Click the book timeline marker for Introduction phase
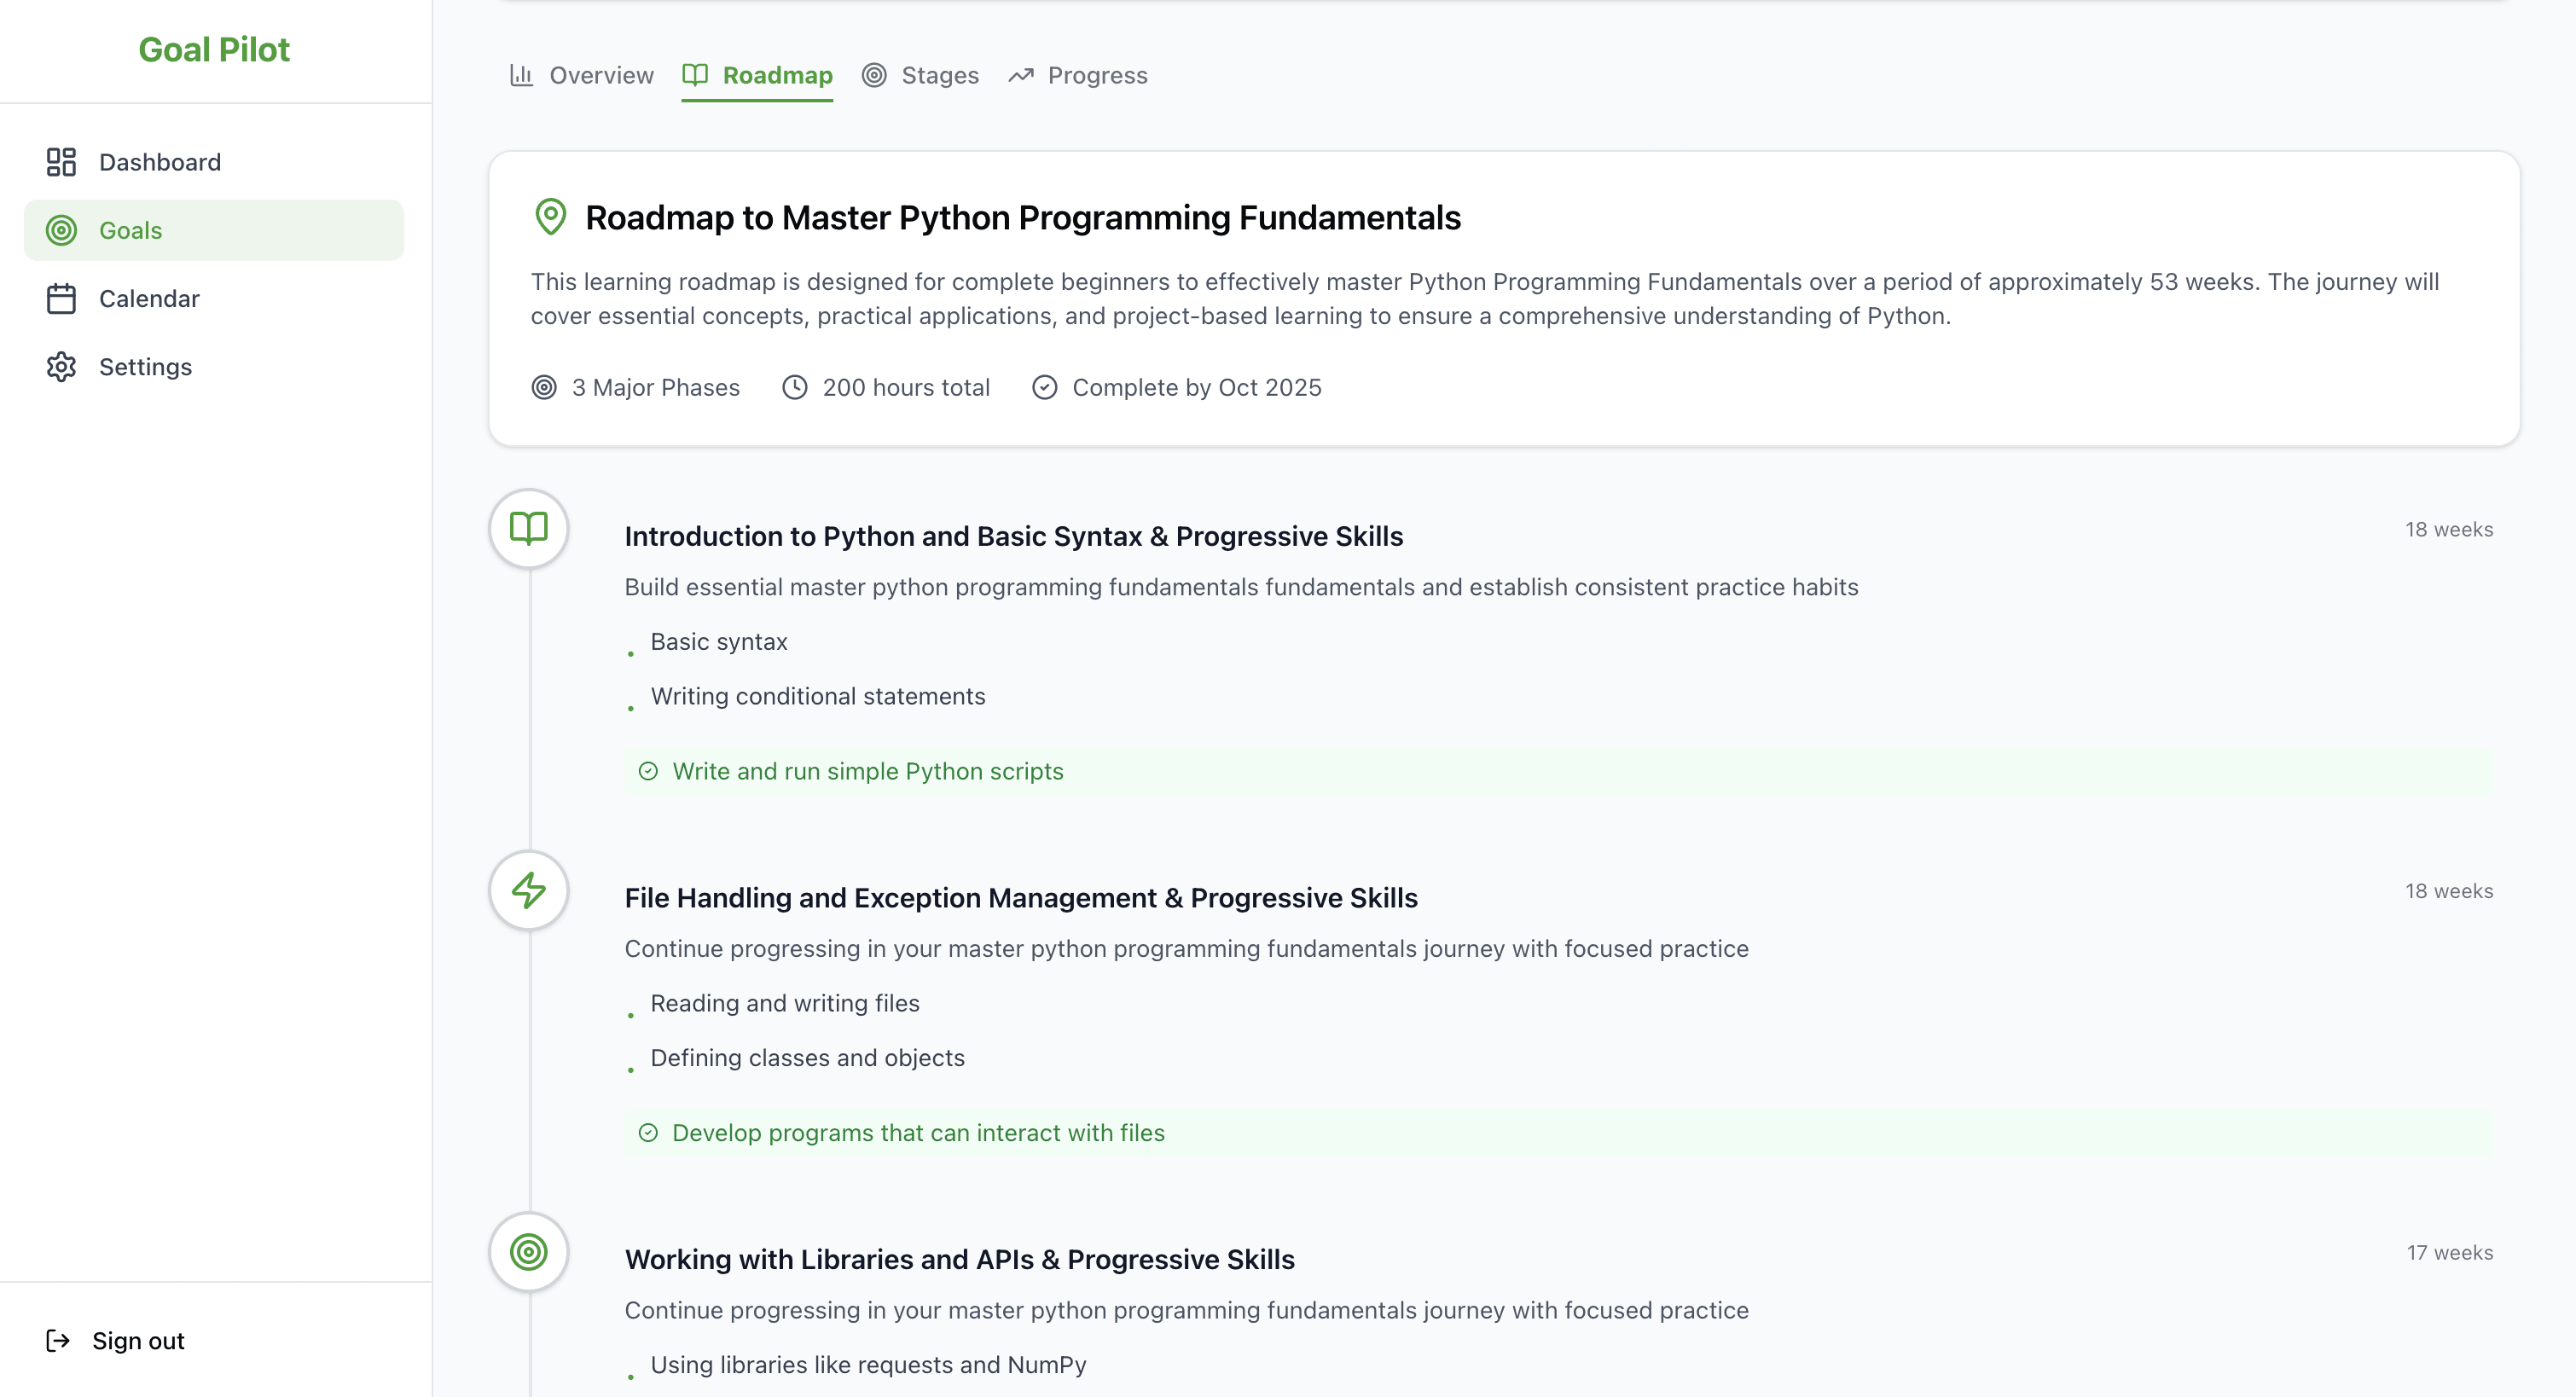 coord(529,528)
